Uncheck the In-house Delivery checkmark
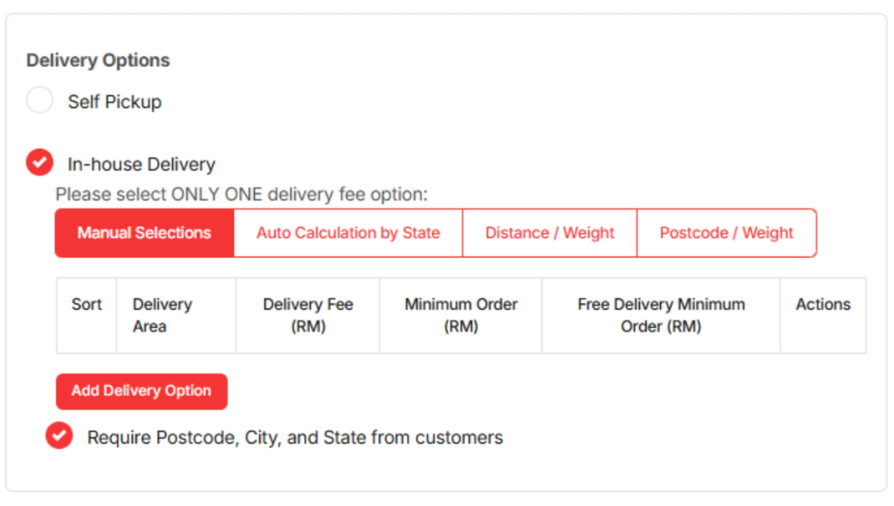 click(x=40, y=162)
